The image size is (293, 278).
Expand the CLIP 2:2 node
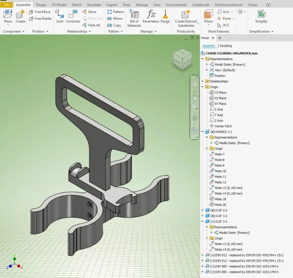[x=202, y=210]
